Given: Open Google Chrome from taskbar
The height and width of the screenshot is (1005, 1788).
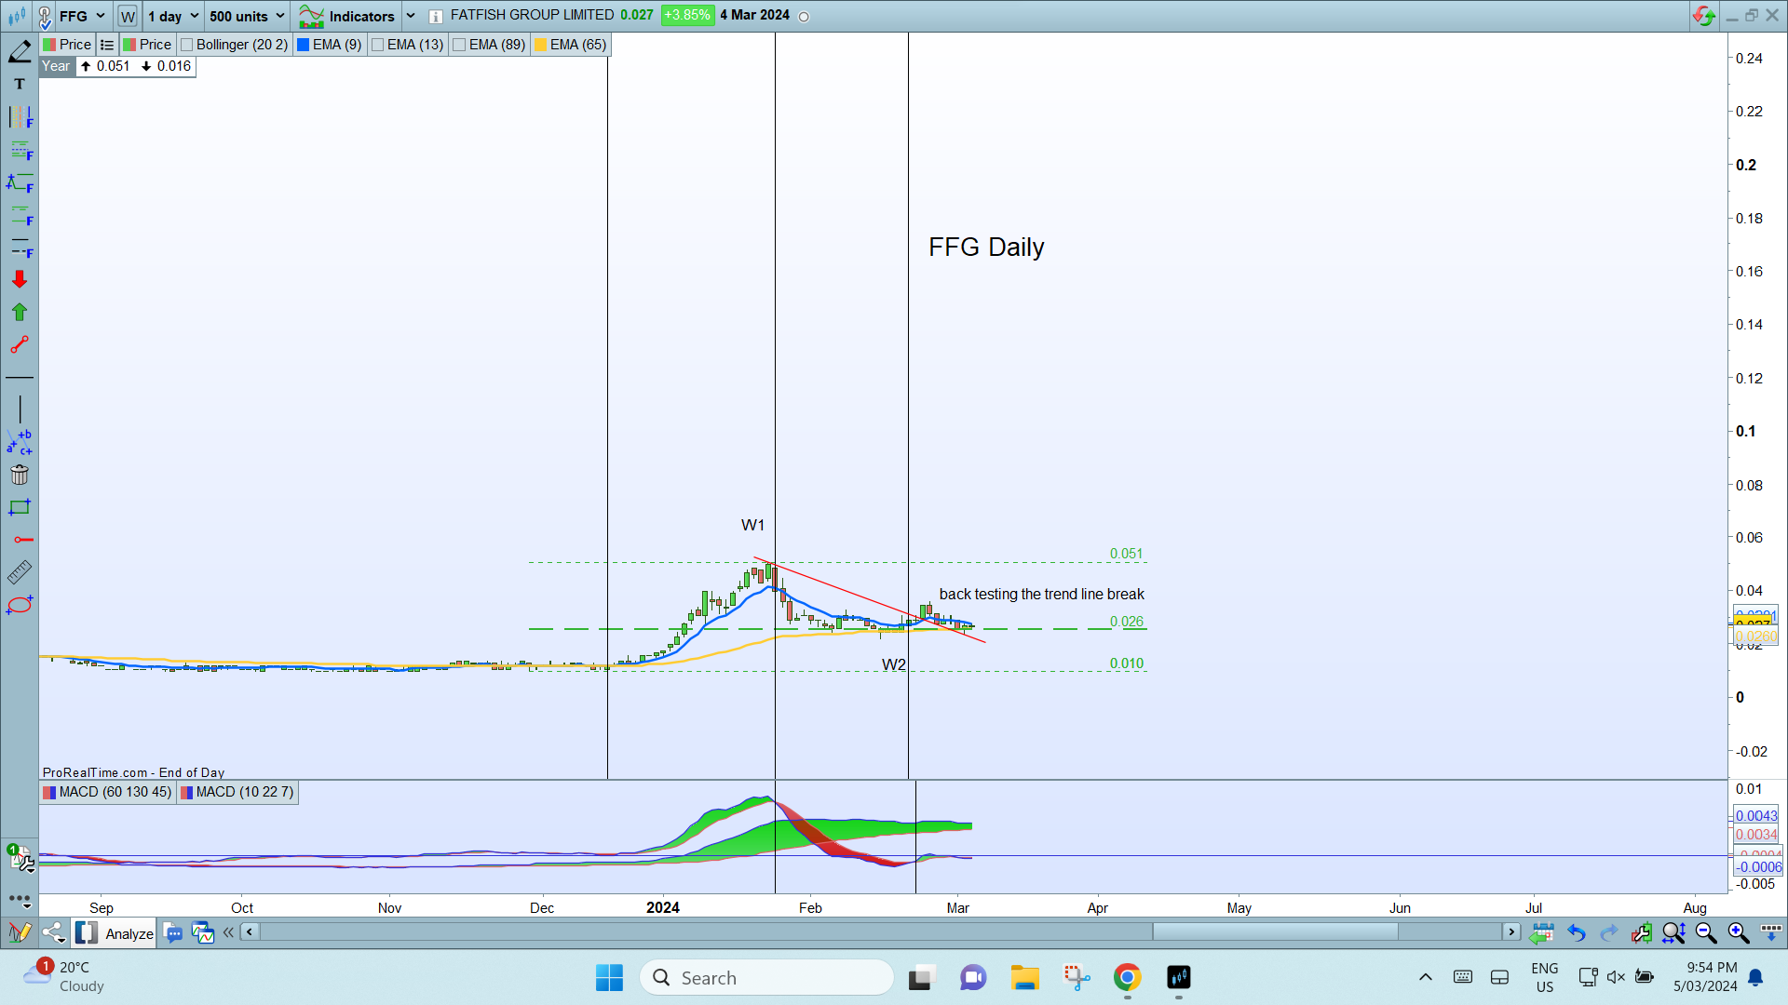Looking at the screenshot, I should [x=1127, y=977].
